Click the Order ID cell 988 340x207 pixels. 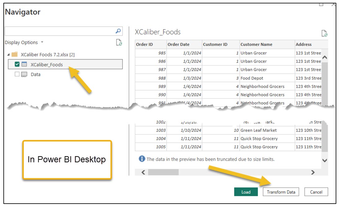(151, 78)
